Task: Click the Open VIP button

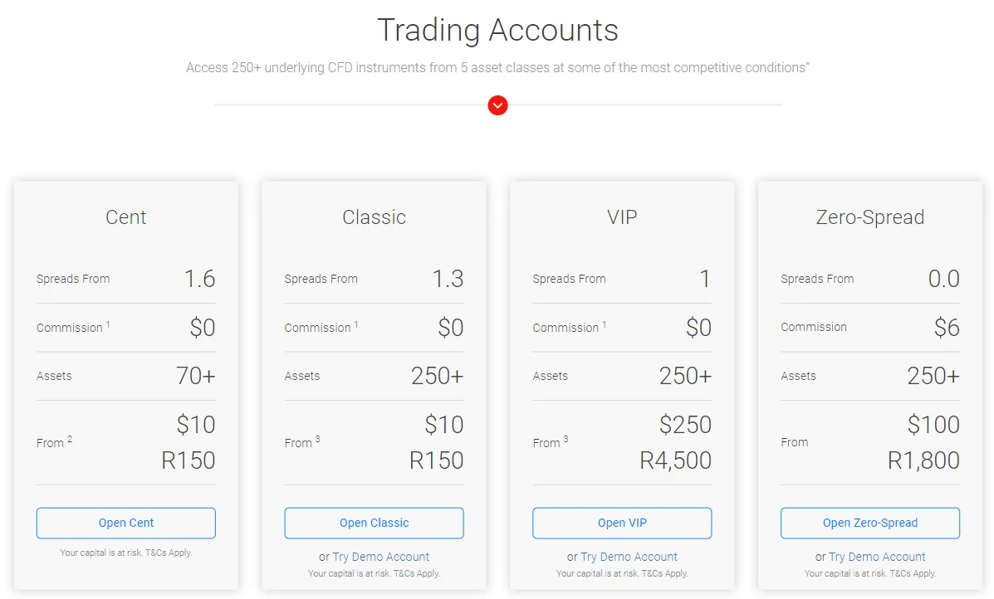Action: [621, 523]
